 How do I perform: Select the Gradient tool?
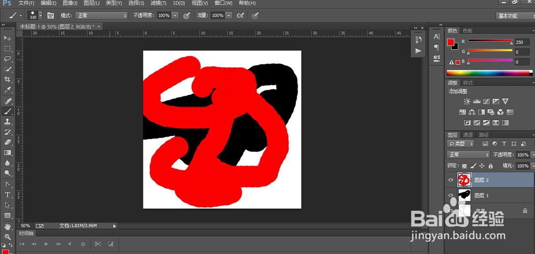tap(7, 152)
